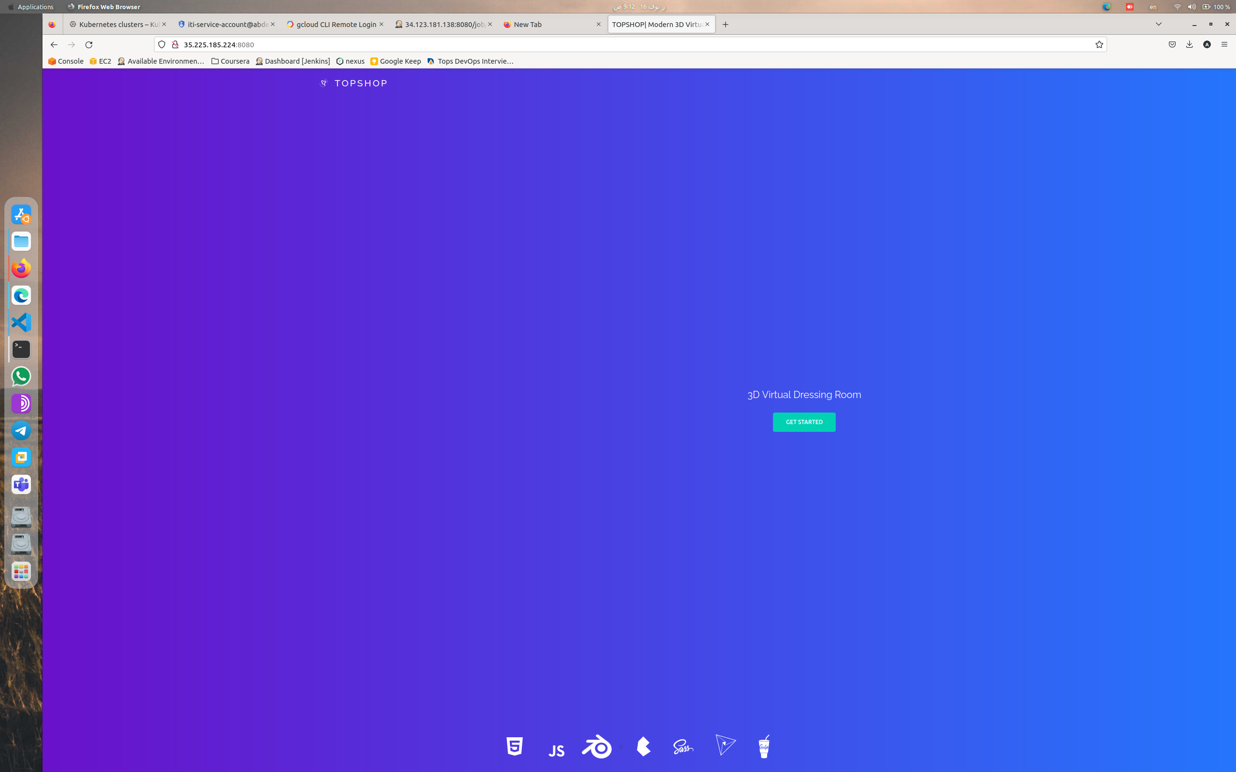The height and width of the screenshot is (772, 1236).
Task: Click the Gulp cup icon in the footer
Action: [x=763, y=746]
